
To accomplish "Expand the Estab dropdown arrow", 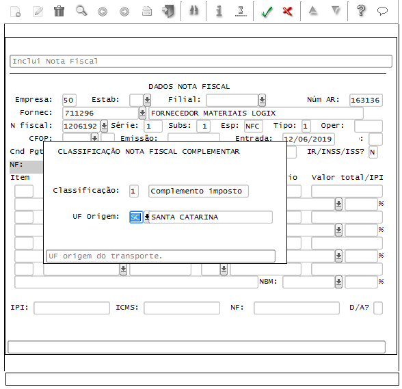I will (147, 100).
